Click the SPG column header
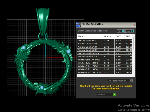150x112 pixels. [128, 36]
